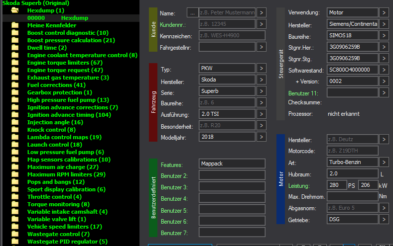Viewport: 393px width, 246px height.
Task: Select Variable intake camshaft (4) entry
Action: (67, 212)
